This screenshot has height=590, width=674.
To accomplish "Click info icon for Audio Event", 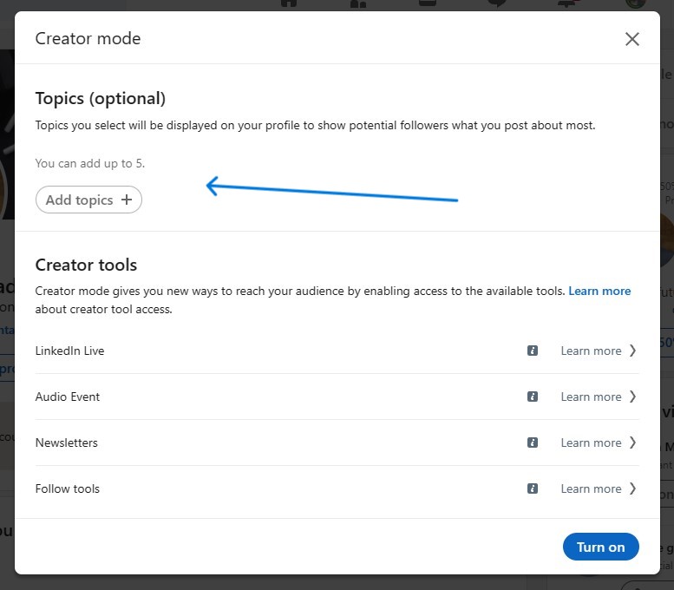I will (532, 397).
